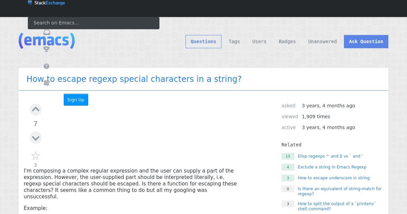Image resolution: width=407 pixels, height=214 pixels.
Task: Click the Ask Question button
Action: pyautogui.click(x=366, y=41)
